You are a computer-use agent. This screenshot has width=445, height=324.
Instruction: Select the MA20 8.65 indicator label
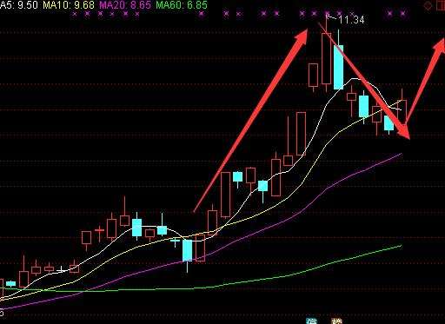click(125, 5)
